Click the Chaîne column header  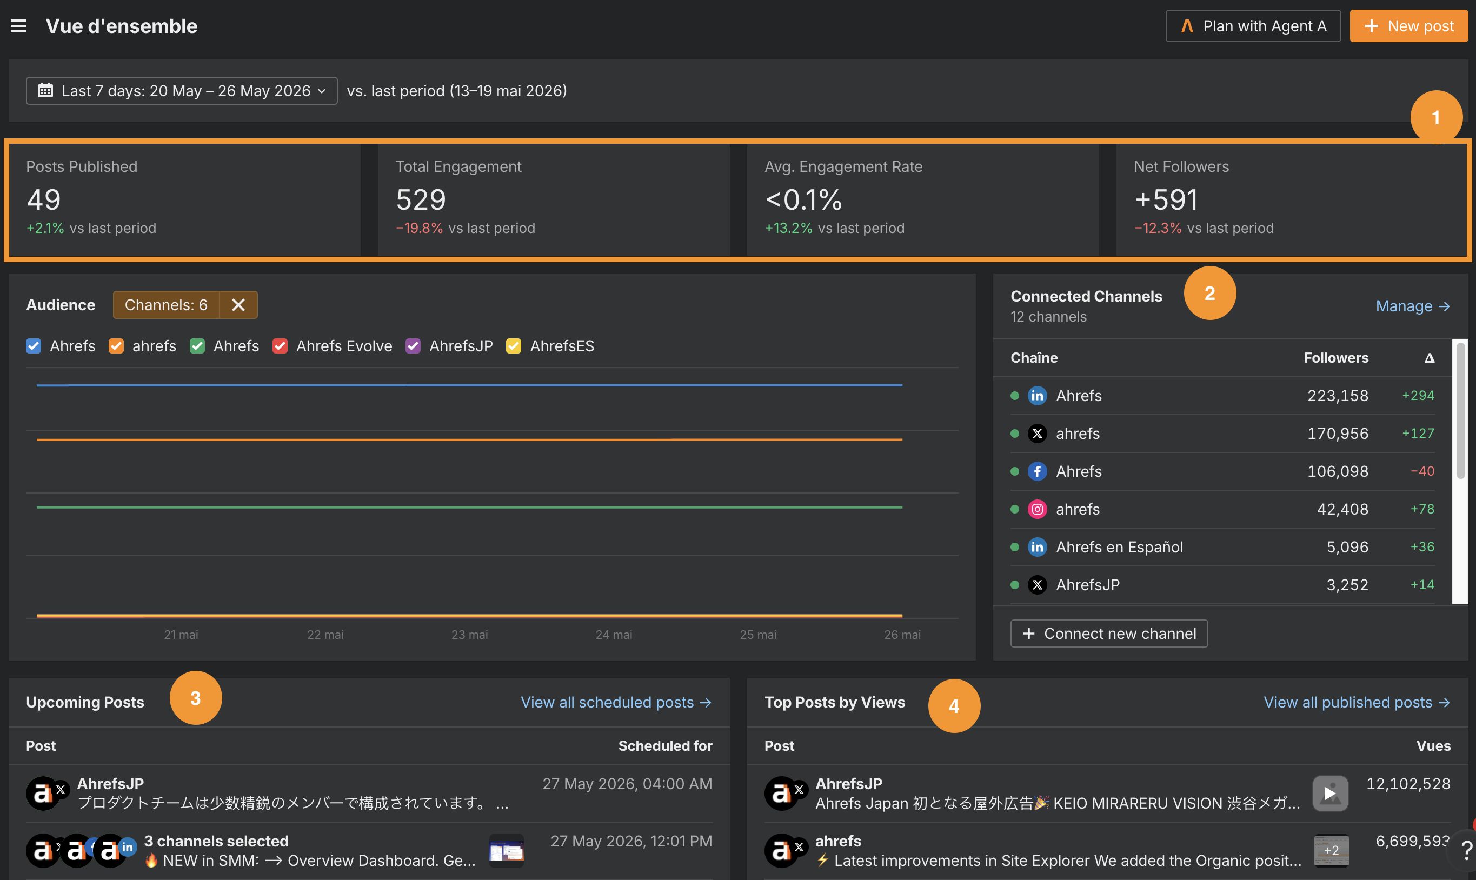pyautogui.click(x=1034, y=358)
